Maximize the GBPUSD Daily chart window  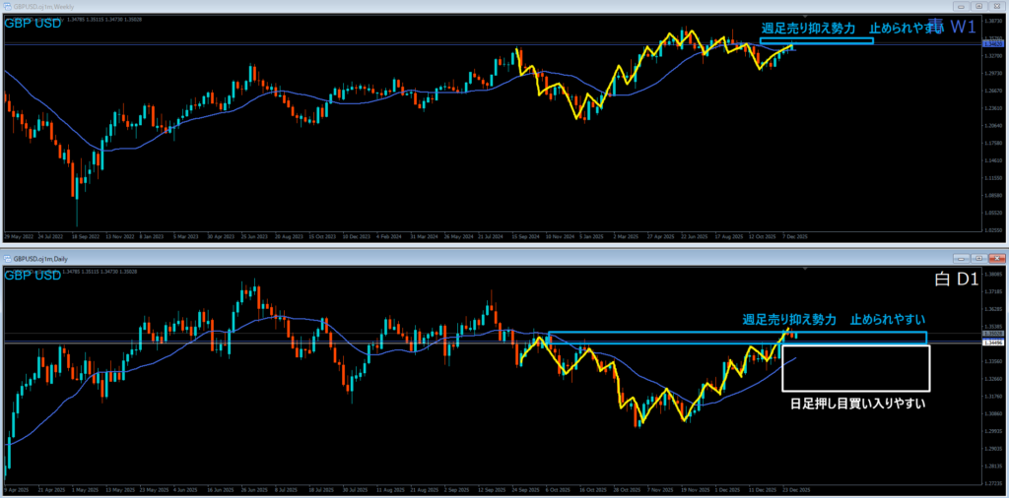(x=977, y=257)
